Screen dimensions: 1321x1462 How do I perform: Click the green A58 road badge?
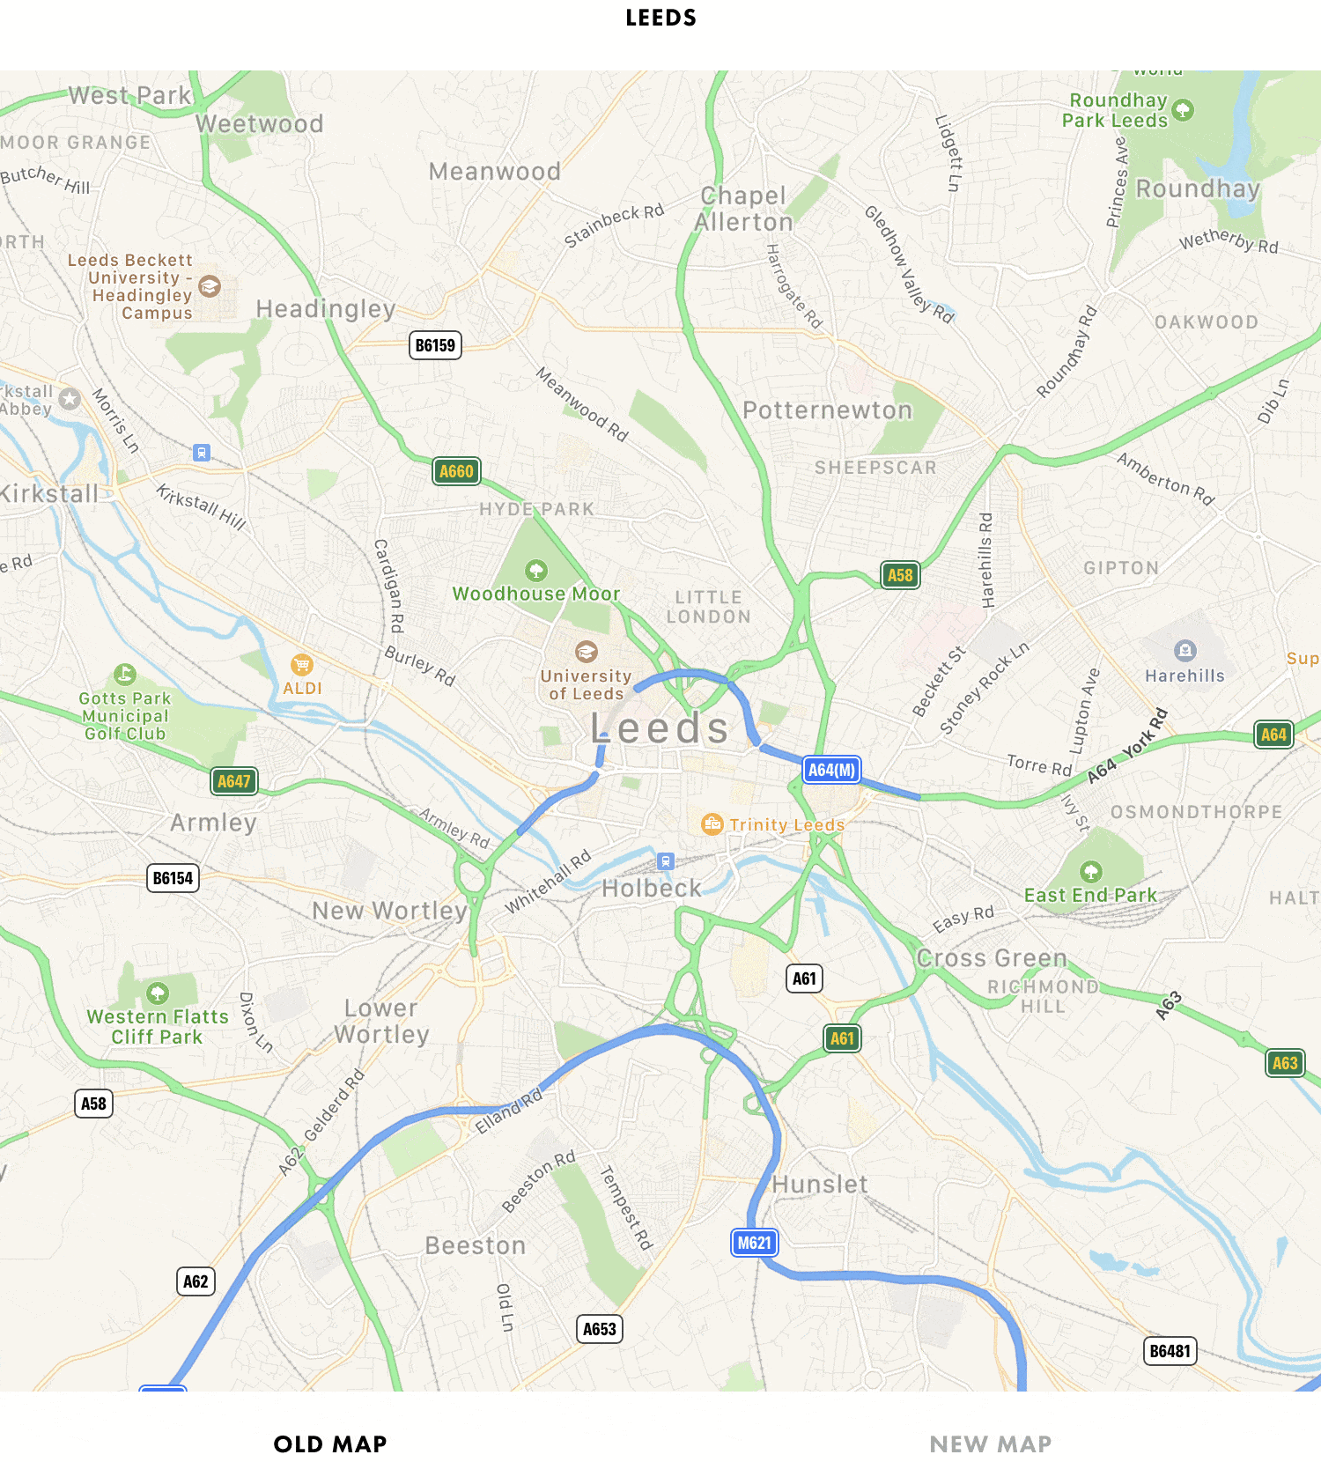click(900, 575)
